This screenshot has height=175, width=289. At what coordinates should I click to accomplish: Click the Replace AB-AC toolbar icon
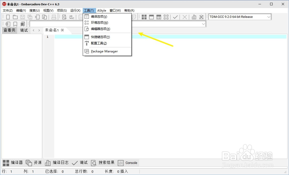point(72,17)
